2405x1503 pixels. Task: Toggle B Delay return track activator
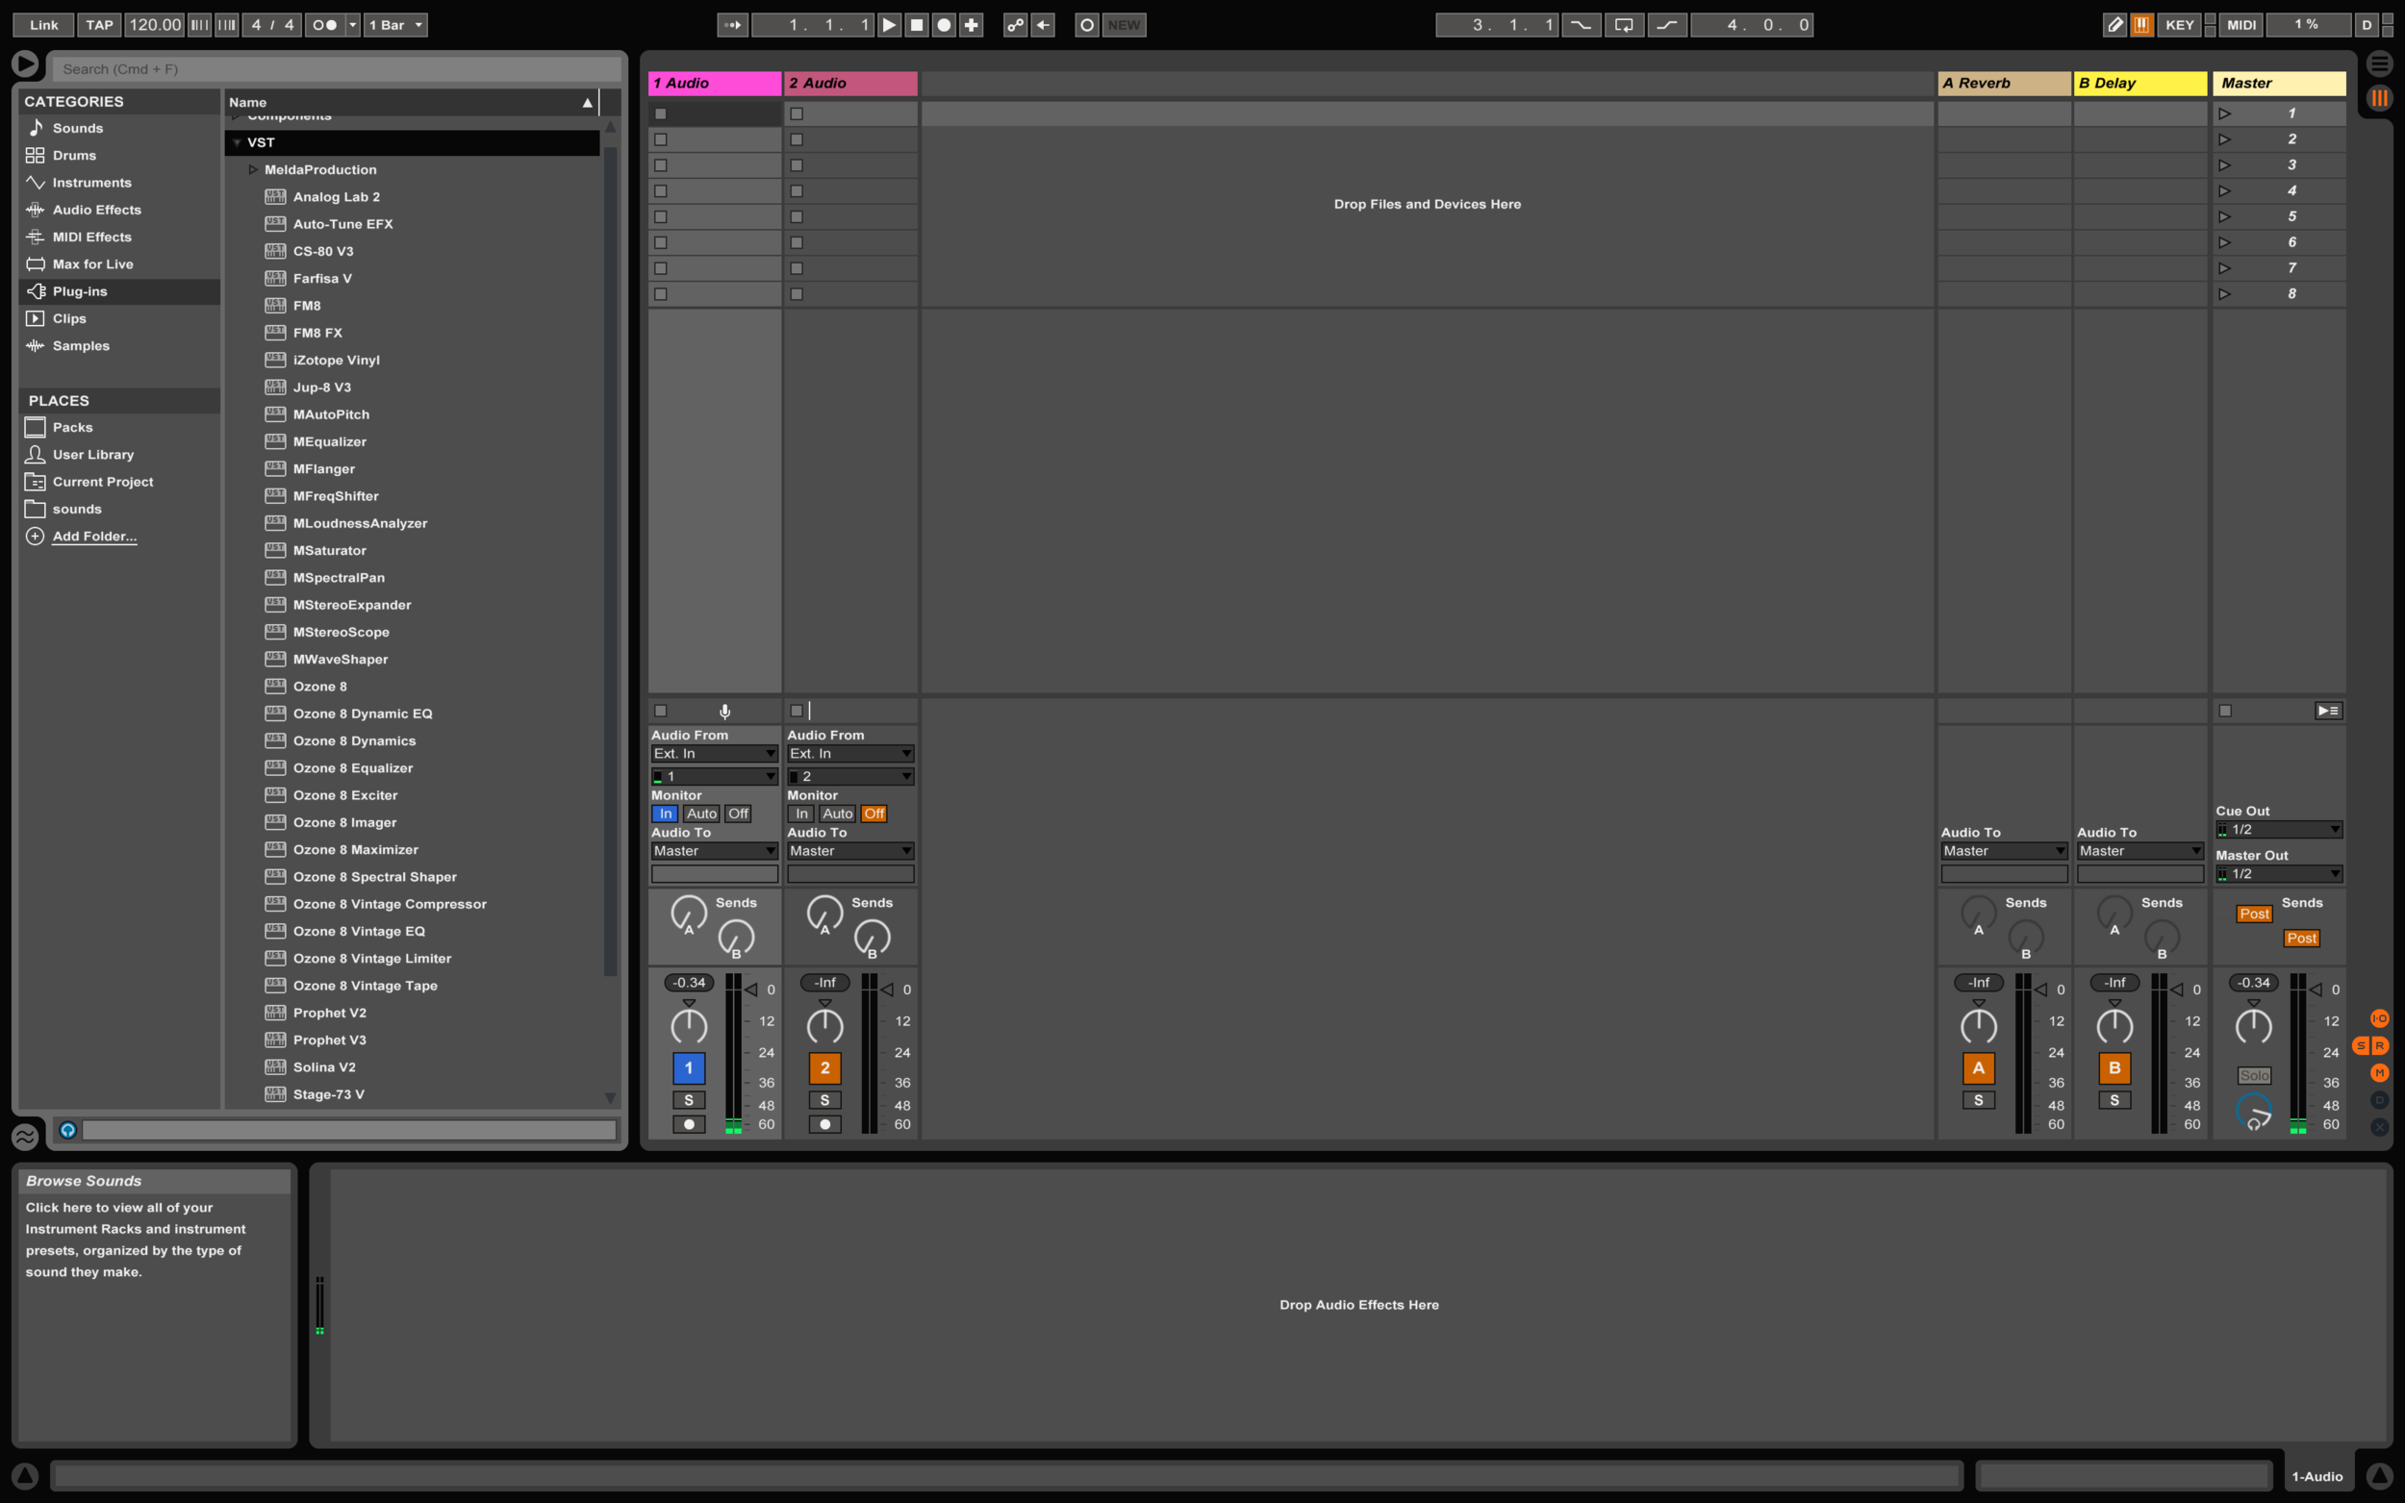pyautogui.click(x=2114, y=1068)
